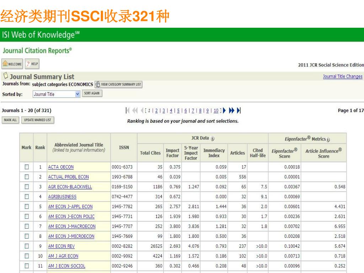Click the Eigenfactor Score column header
Image resolution: width=364 pixels, height=273 pixels.
tap(285, 153)
